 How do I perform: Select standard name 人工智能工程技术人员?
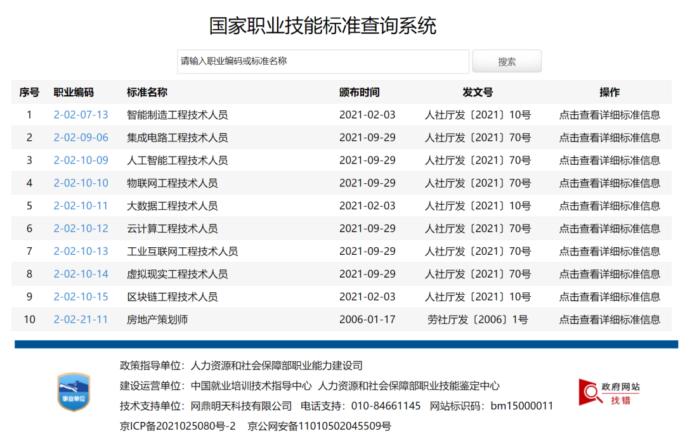(x=178, y=160)
